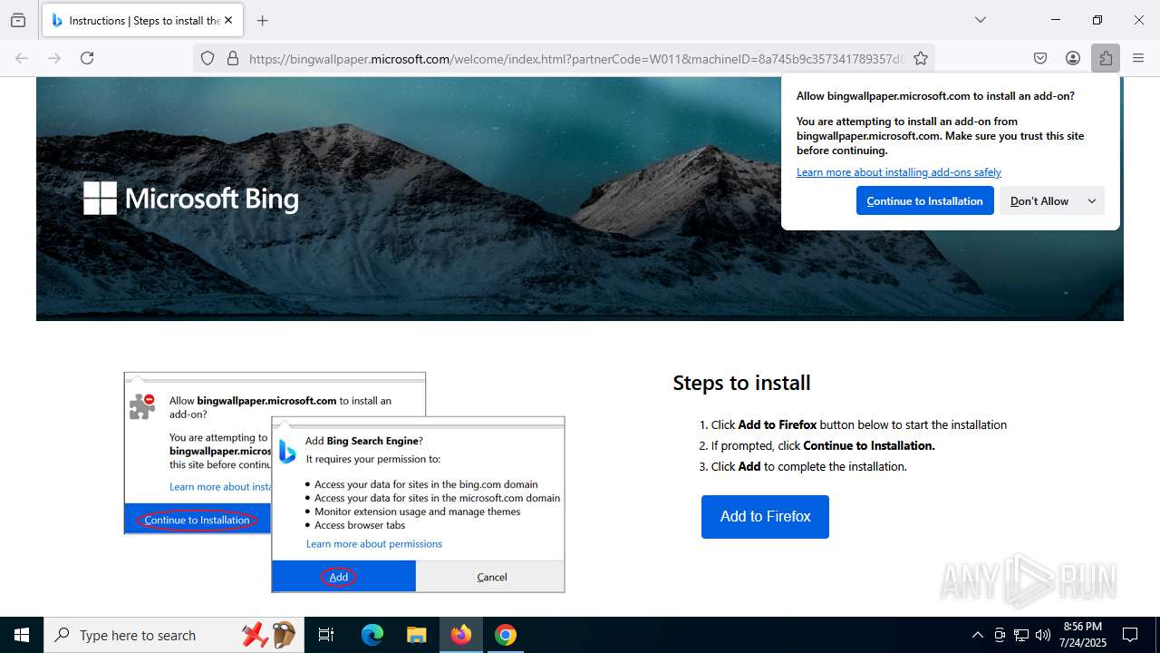Open volume speaker tray icon
1160x653 pixels.
pos(1043,635)
